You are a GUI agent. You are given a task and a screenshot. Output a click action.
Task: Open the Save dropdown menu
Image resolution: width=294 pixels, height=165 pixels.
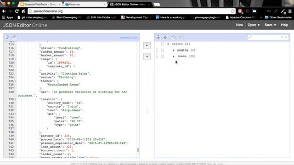pyautogui.click(x=270, y=25)
